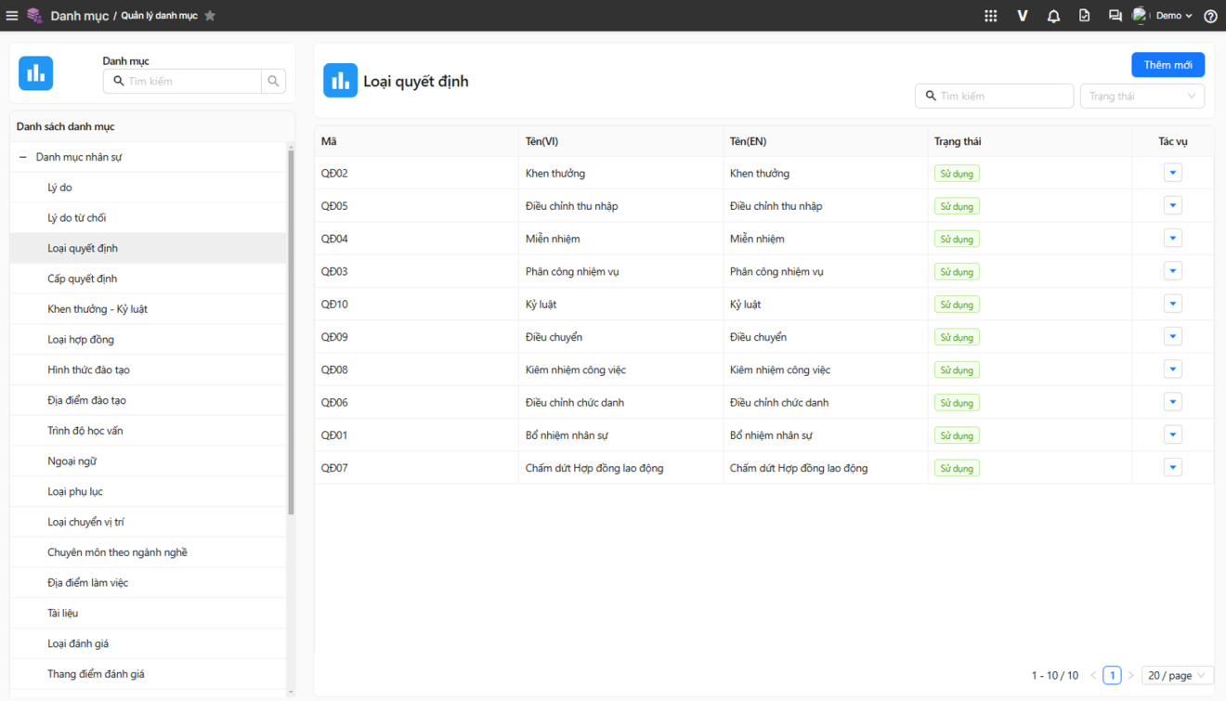Open the 20 / page size dropdown

click(1177, 676)
